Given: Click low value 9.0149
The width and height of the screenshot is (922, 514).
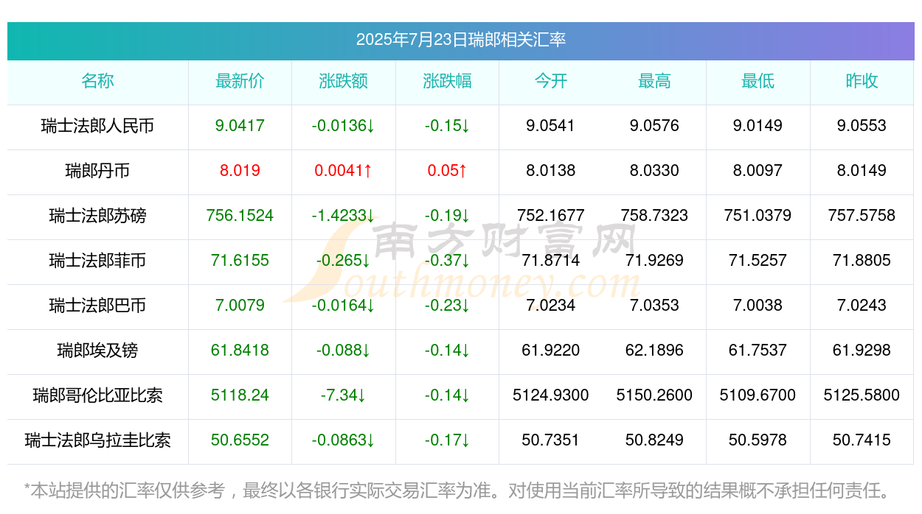Looking at the screenshot, I should pos(758,126).
